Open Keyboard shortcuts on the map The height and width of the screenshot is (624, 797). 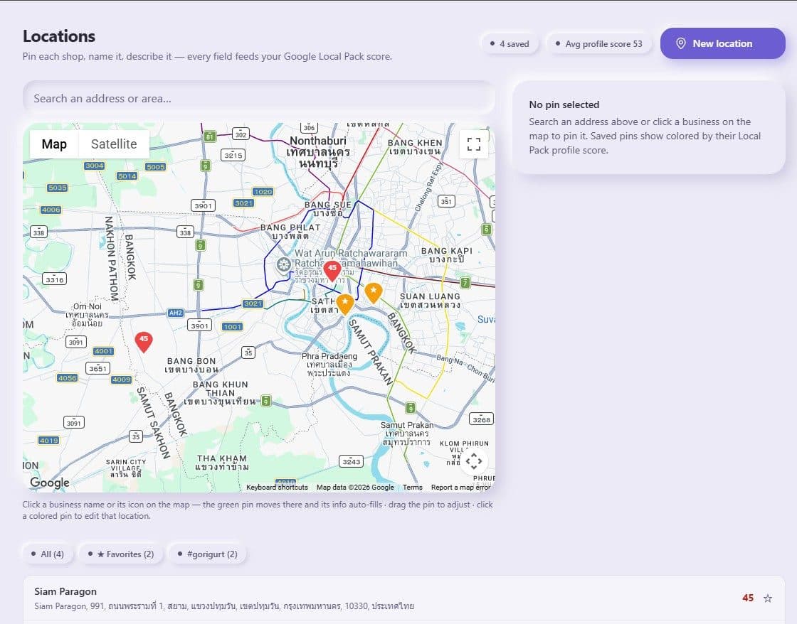pos(277,488)
